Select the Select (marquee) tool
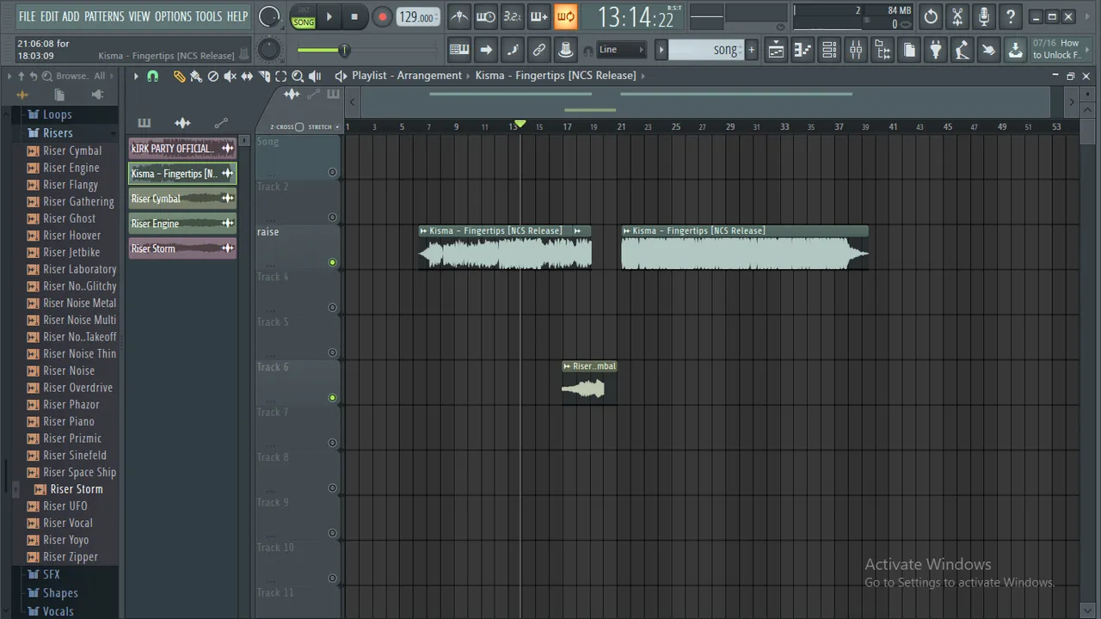1101x619 pixels. [280, 76]
